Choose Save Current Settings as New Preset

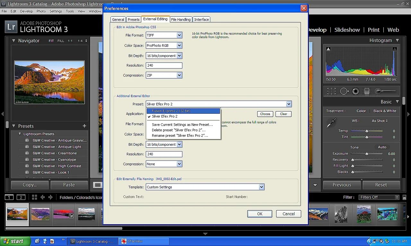(183, 125)
